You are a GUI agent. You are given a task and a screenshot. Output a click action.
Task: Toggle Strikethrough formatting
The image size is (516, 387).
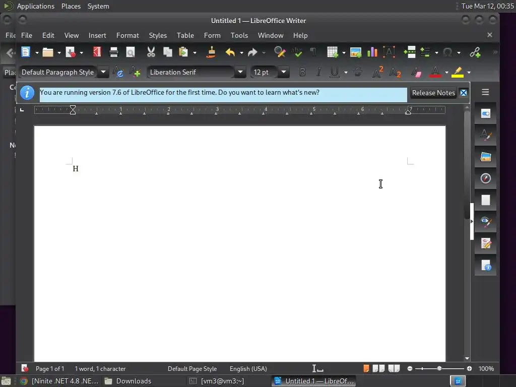358,72
